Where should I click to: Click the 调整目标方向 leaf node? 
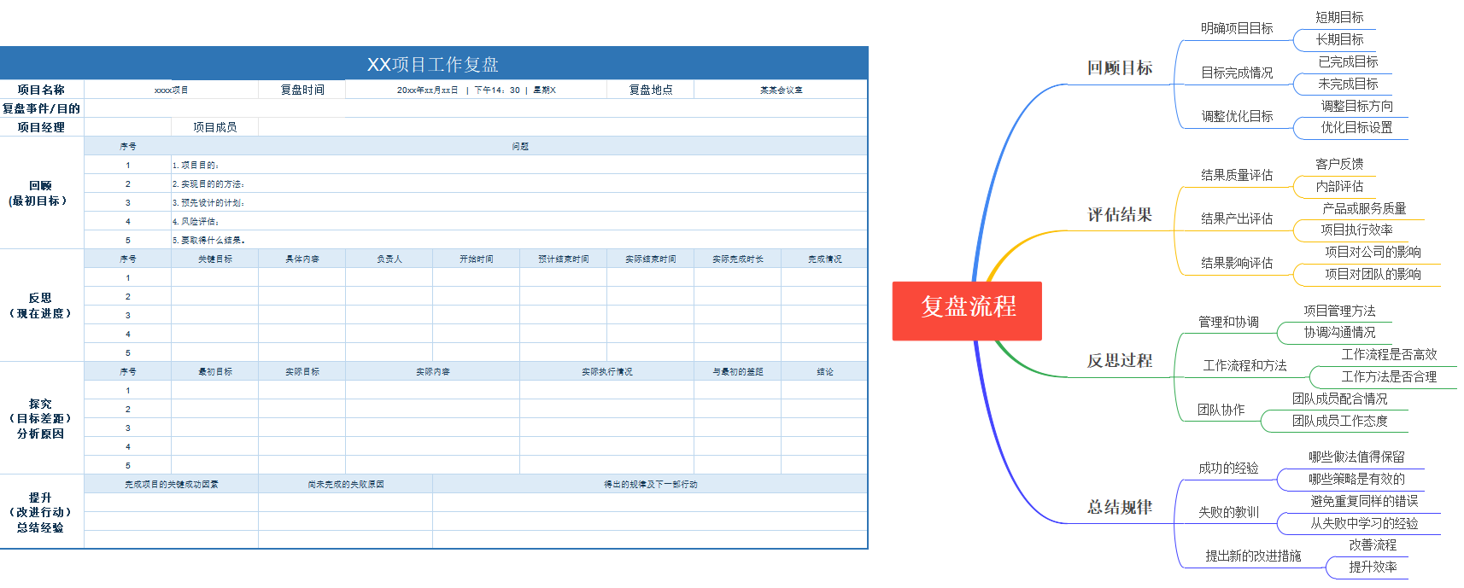pyautogui.click(x=1356, y=106)
